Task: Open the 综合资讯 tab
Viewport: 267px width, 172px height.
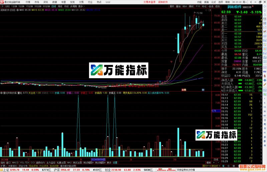Action: pyautogui.click(x=33, y=166)
